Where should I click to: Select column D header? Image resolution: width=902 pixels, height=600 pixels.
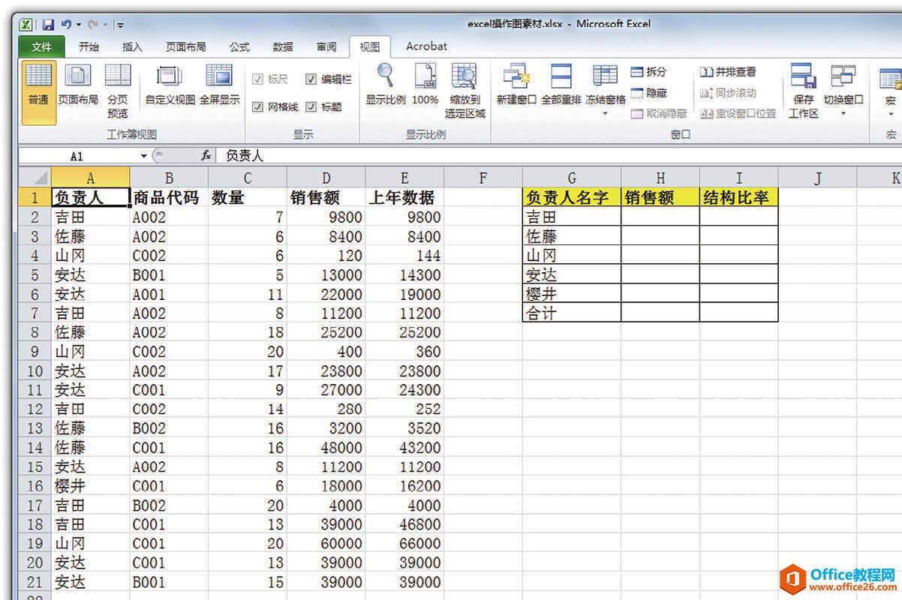coord(326,178)
